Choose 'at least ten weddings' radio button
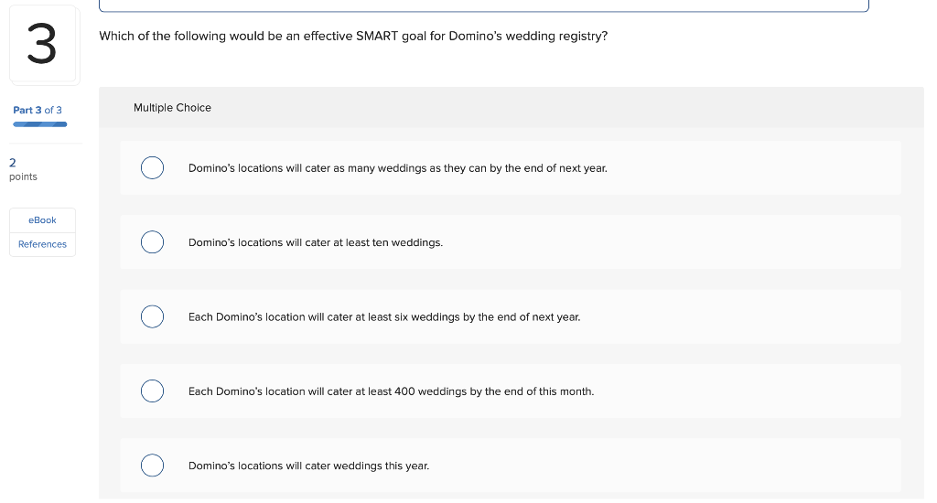 point(153,242)
